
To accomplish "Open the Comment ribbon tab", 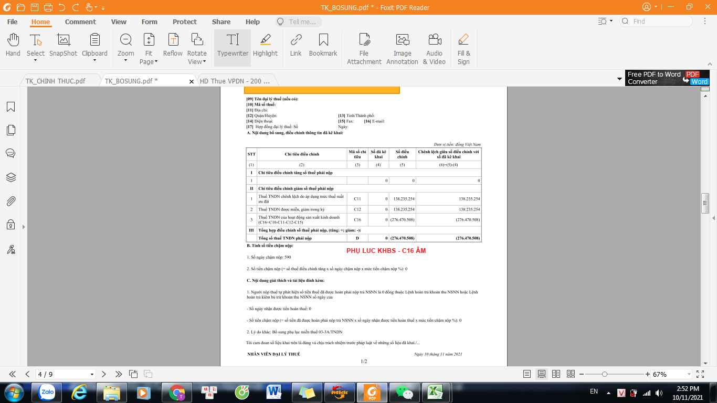I will click(80, 22).
